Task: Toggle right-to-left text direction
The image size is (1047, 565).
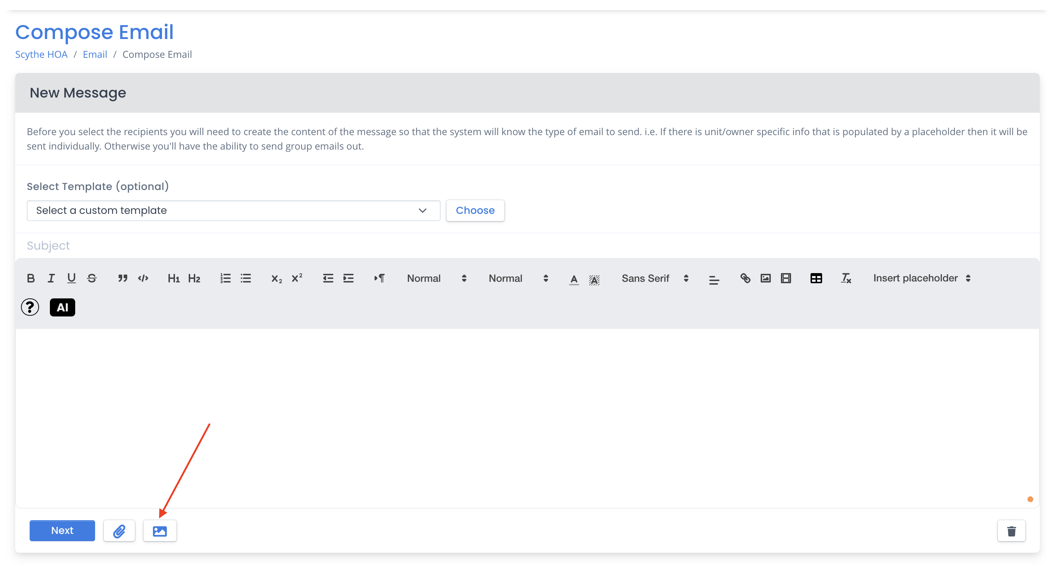Action: click(379, 278)
